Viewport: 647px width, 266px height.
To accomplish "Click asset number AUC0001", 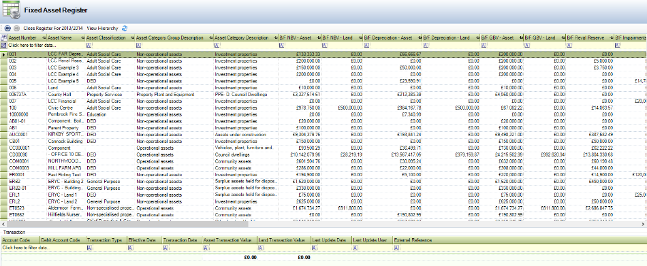I will tap(18, 135).
